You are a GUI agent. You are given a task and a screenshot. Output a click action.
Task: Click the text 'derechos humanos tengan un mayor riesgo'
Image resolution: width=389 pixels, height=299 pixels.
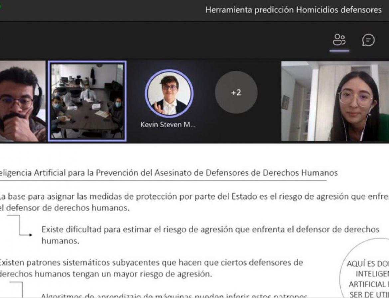[106, 274]
